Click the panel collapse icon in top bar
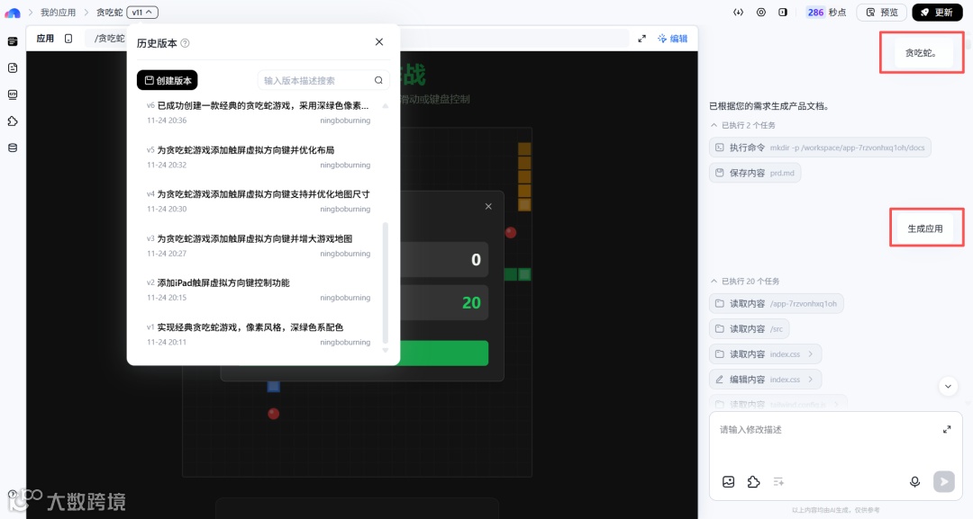 point(783,13)
